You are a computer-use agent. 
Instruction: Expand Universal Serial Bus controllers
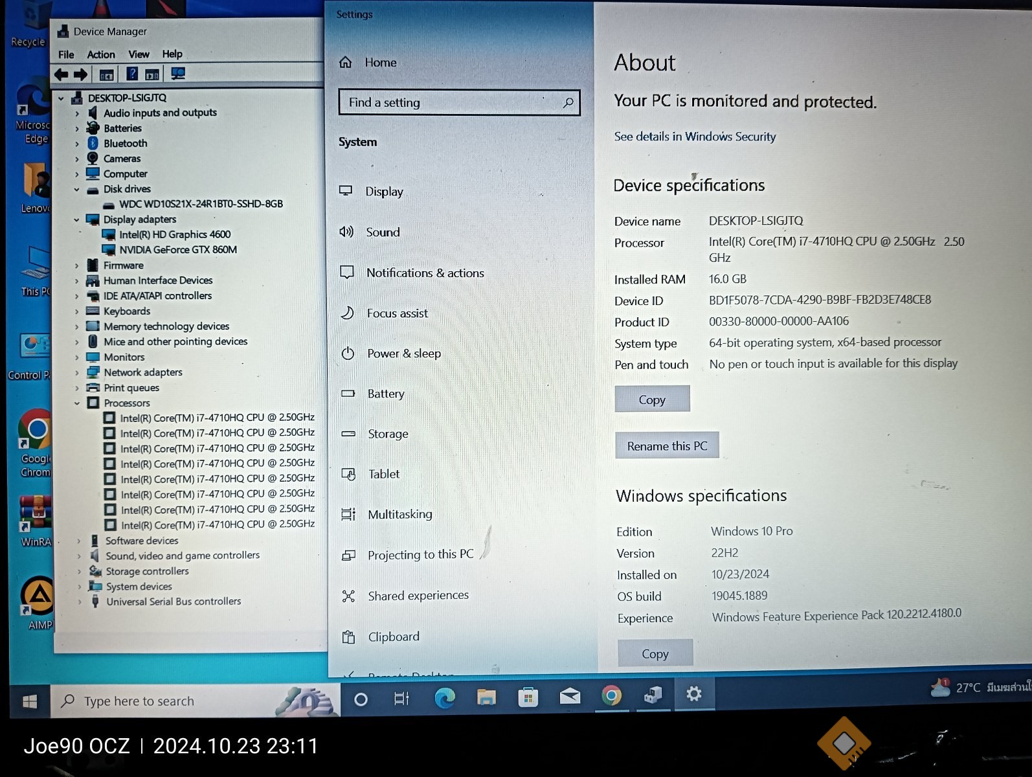pyautogui.click(x=79, y=602)
